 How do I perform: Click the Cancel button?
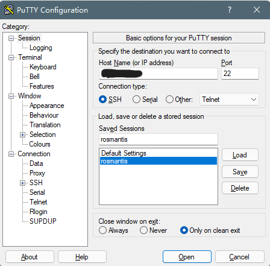(x=239, y=257)
